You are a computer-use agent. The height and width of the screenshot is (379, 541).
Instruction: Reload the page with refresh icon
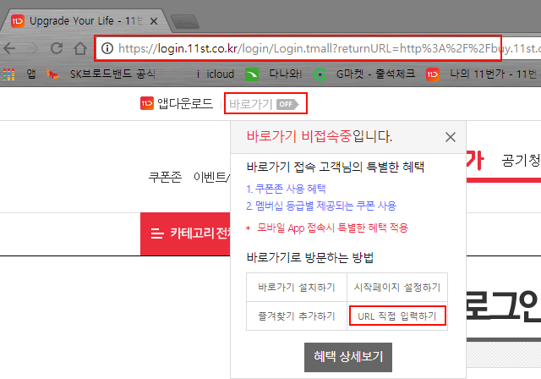pyautogui.click(x=57, y=48)
